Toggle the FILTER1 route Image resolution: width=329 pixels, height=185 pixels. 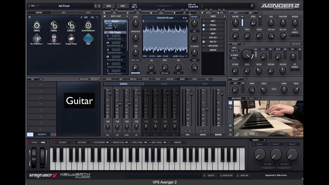(204, 29)
